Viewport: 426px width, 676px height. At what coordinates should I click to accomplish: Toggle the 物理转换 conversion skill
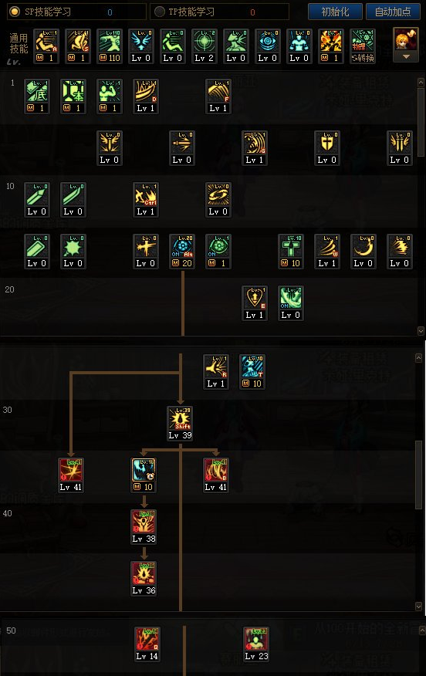363,46
